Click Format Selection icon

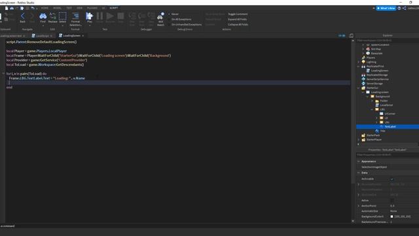76,16
